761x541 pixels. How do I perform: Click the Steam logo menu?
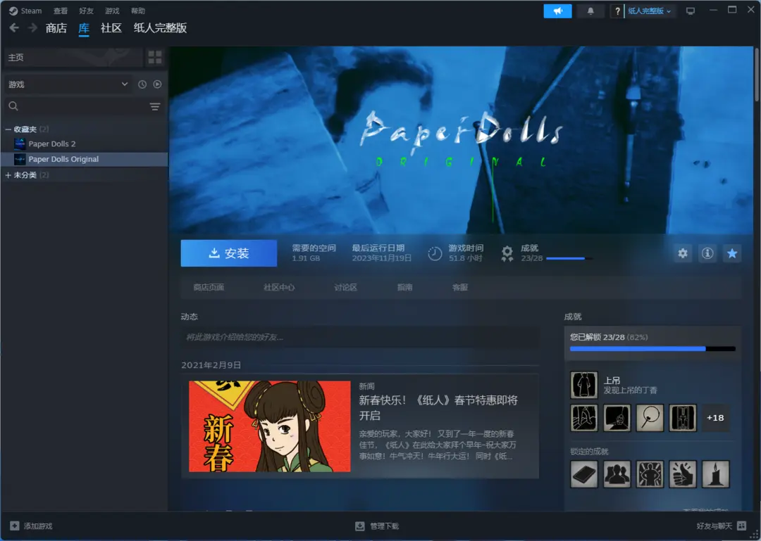tap(25, 11)
